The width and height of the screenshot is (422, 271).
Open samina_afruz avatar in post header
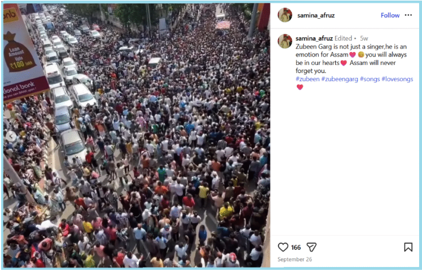tap(285, 15)
